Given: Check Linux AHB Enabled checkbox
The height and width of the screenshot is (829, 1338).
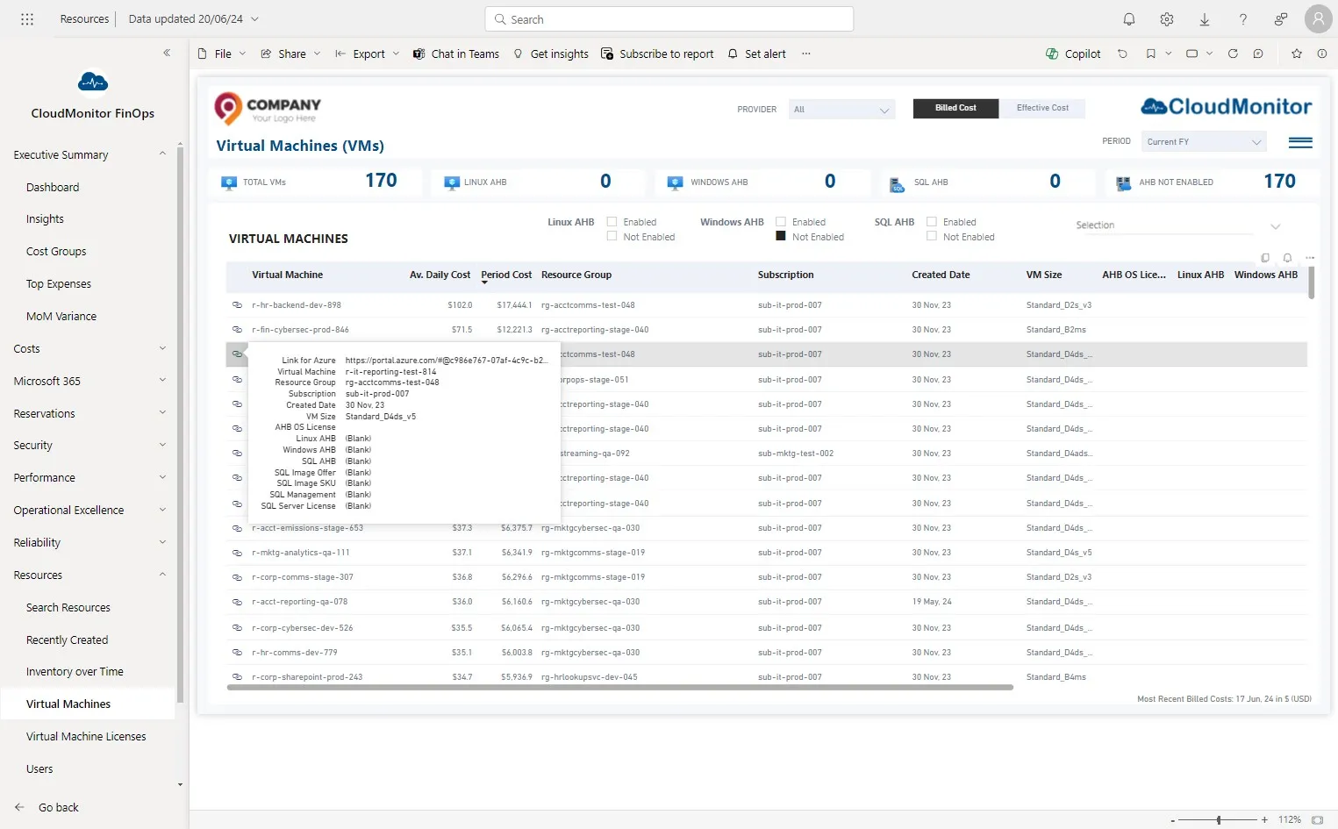Looking at the screenshot, I should point(612,222).
